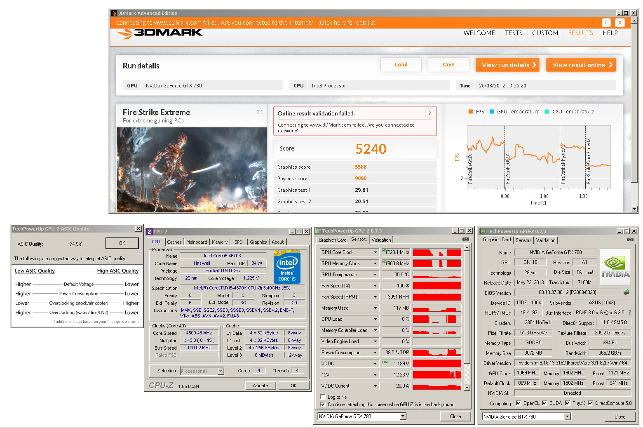Click Close in the GPU-Z sensors window

tap(455, 416)
